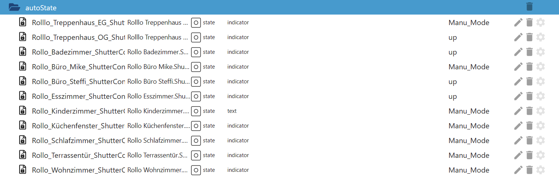Click the state type icon for Rollo Büro Mike
The width and height of the screenshot is (559, 177).
tap(196, 67)
